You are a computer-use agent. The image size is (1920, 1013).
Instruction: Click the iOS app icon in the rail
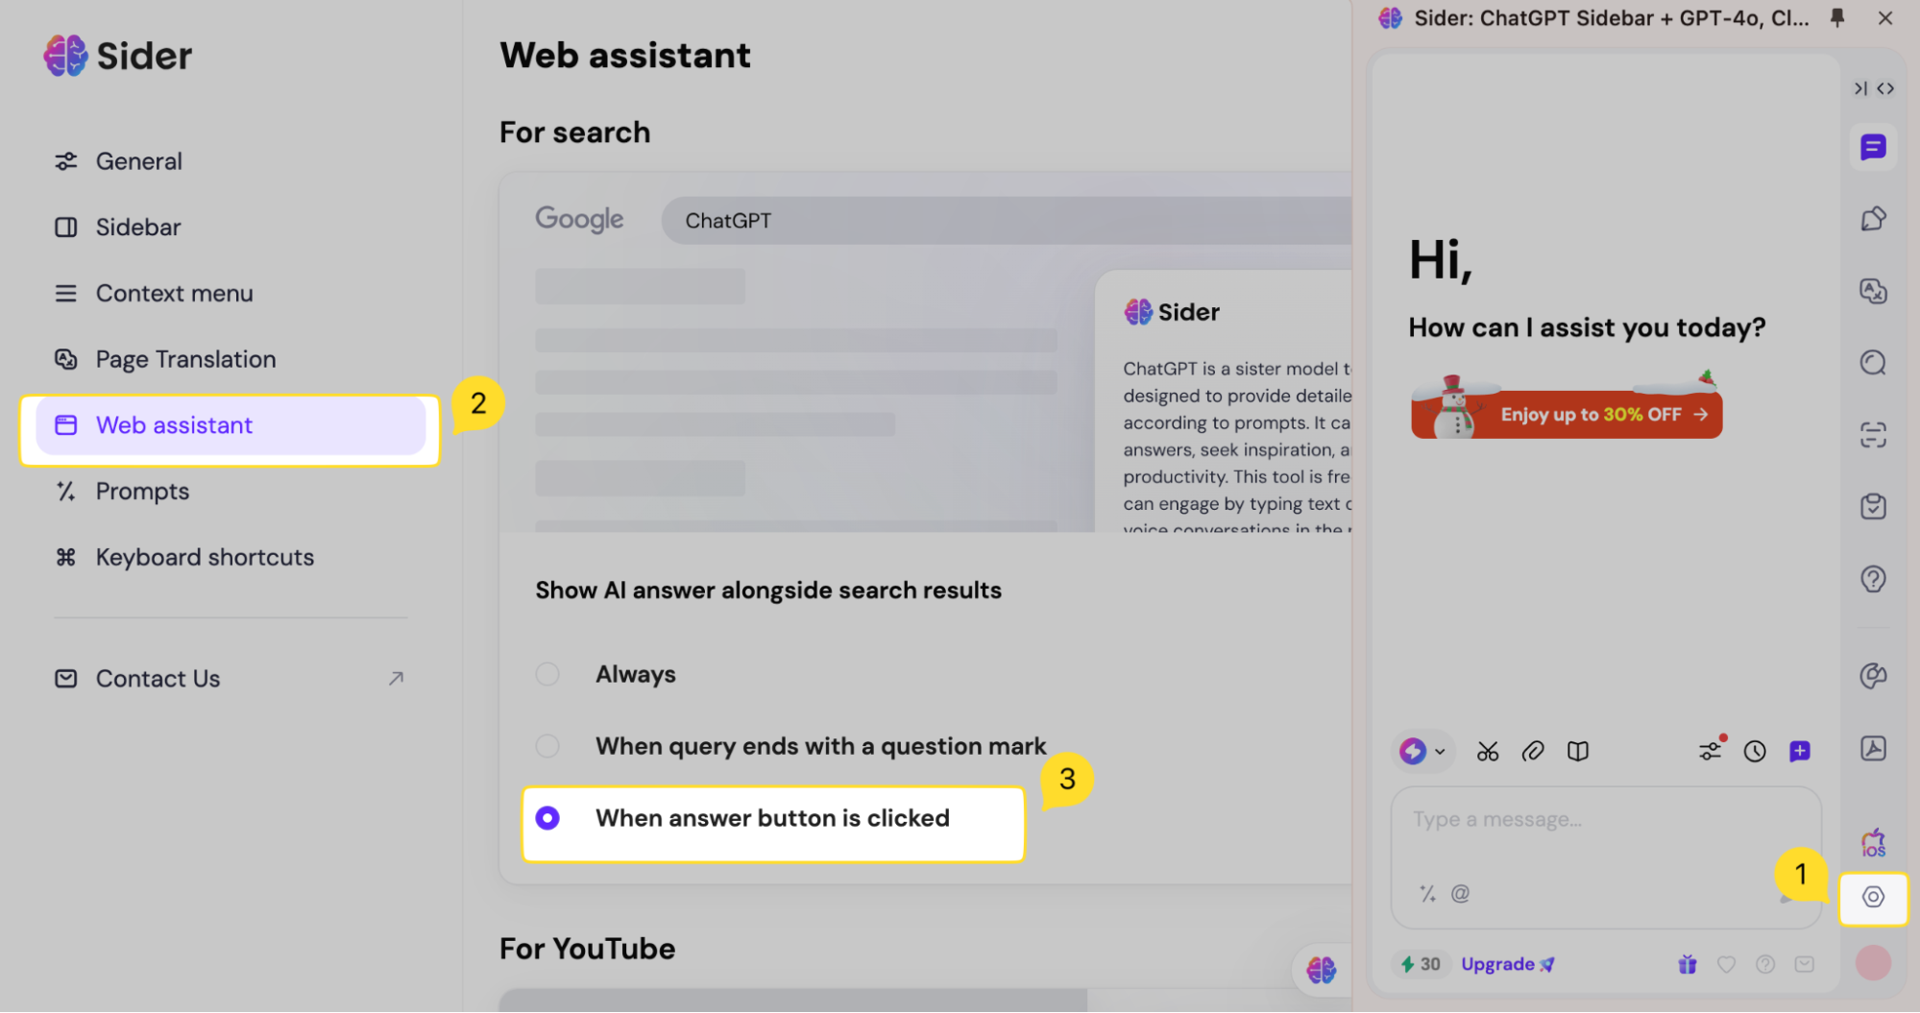click(1873, 844)
